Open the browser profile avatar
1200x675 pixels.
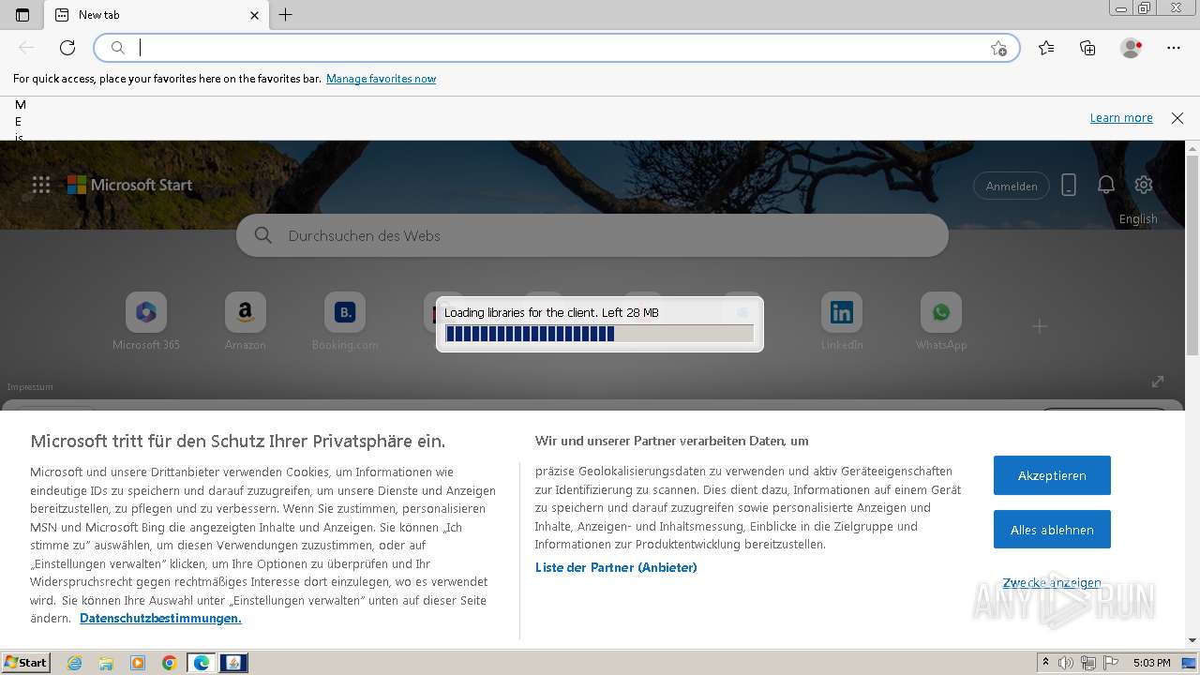[1132, 48]
